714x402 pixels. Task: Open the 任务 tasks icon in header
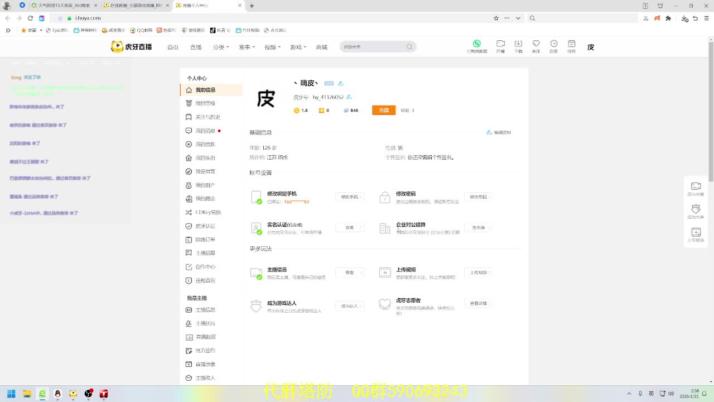click(x=571, y=44)
